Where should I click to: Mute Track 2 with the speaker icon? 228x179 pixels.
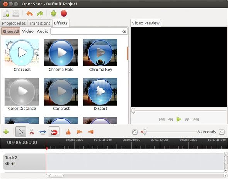14,164
